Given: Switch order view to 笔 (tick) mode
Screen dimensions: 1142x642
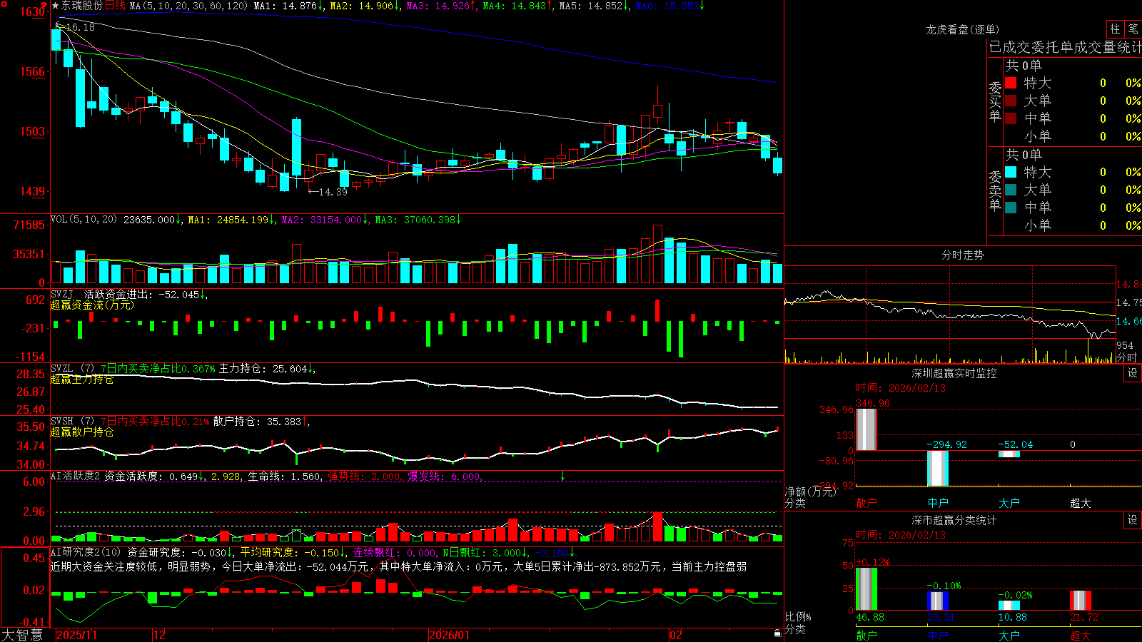Looking at the screenshot, I should 1133,29.
